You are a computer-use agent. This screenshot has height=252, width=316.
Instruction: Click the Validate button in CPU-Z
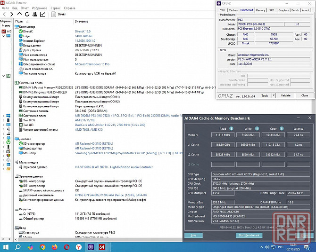pos(285,95)
